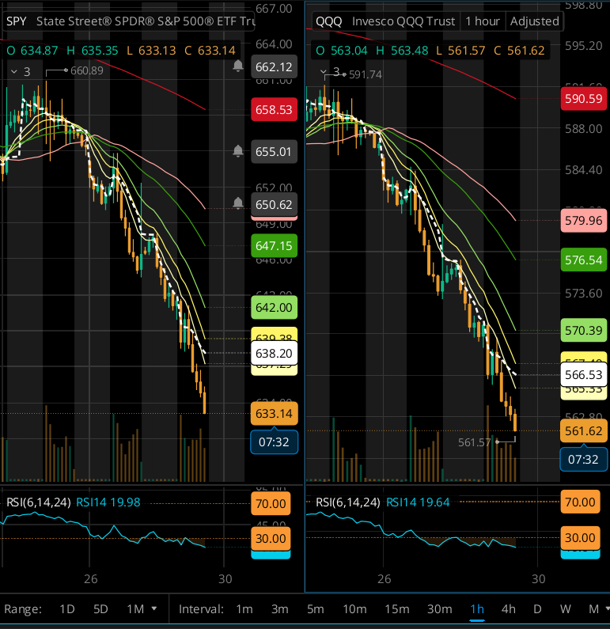The image size is (610, 629).
Task: Switch interval to monthly M
Action: tap(594, 609)
